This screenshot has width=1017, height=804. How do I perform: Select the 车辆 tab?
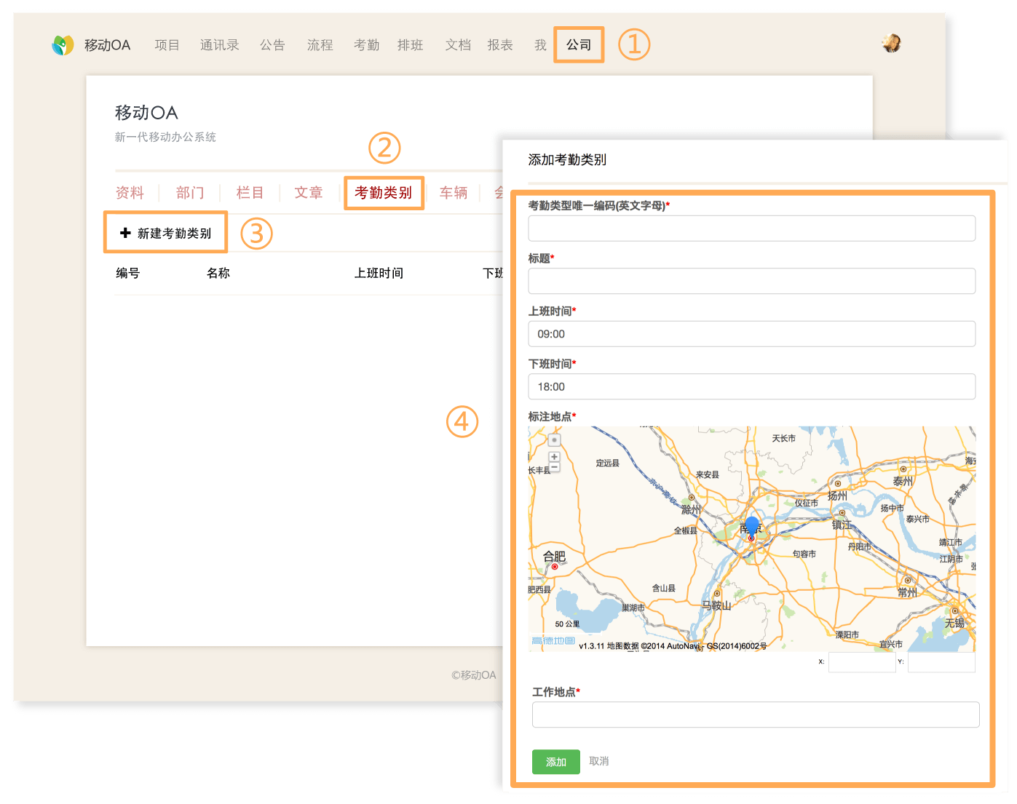454,193
